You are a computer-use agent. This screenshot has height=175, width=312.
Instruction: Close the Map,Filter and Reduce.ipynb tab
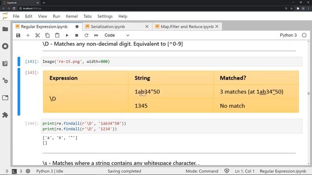[x=217, y=27]
